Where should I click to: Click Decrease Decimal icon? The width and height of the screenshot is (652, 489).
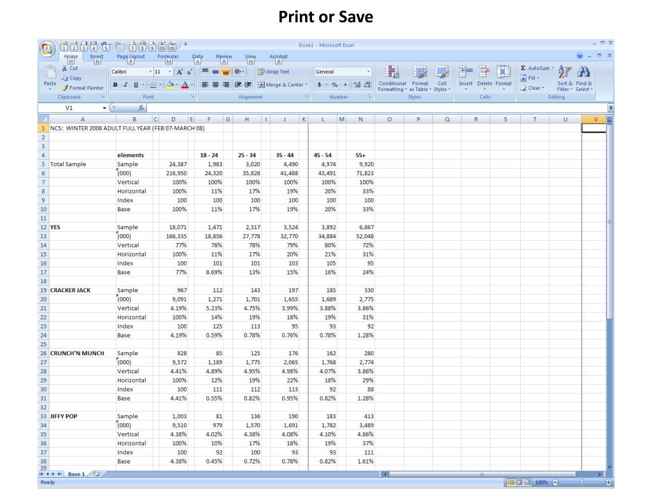[x=367, y=85]
